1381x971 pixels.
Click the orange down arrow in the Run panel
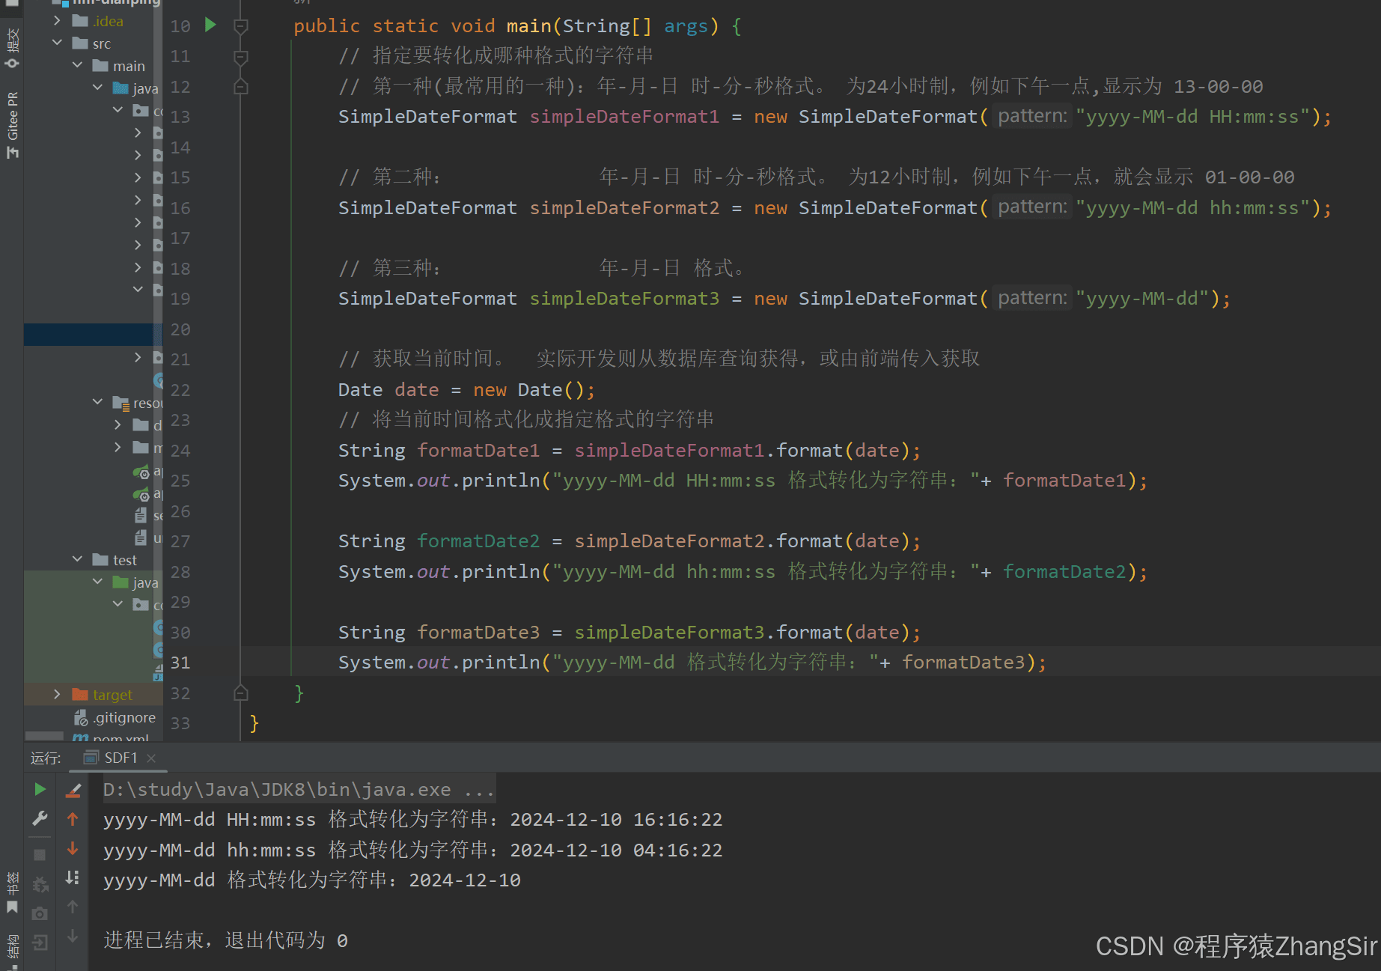(x=73, y=848)
